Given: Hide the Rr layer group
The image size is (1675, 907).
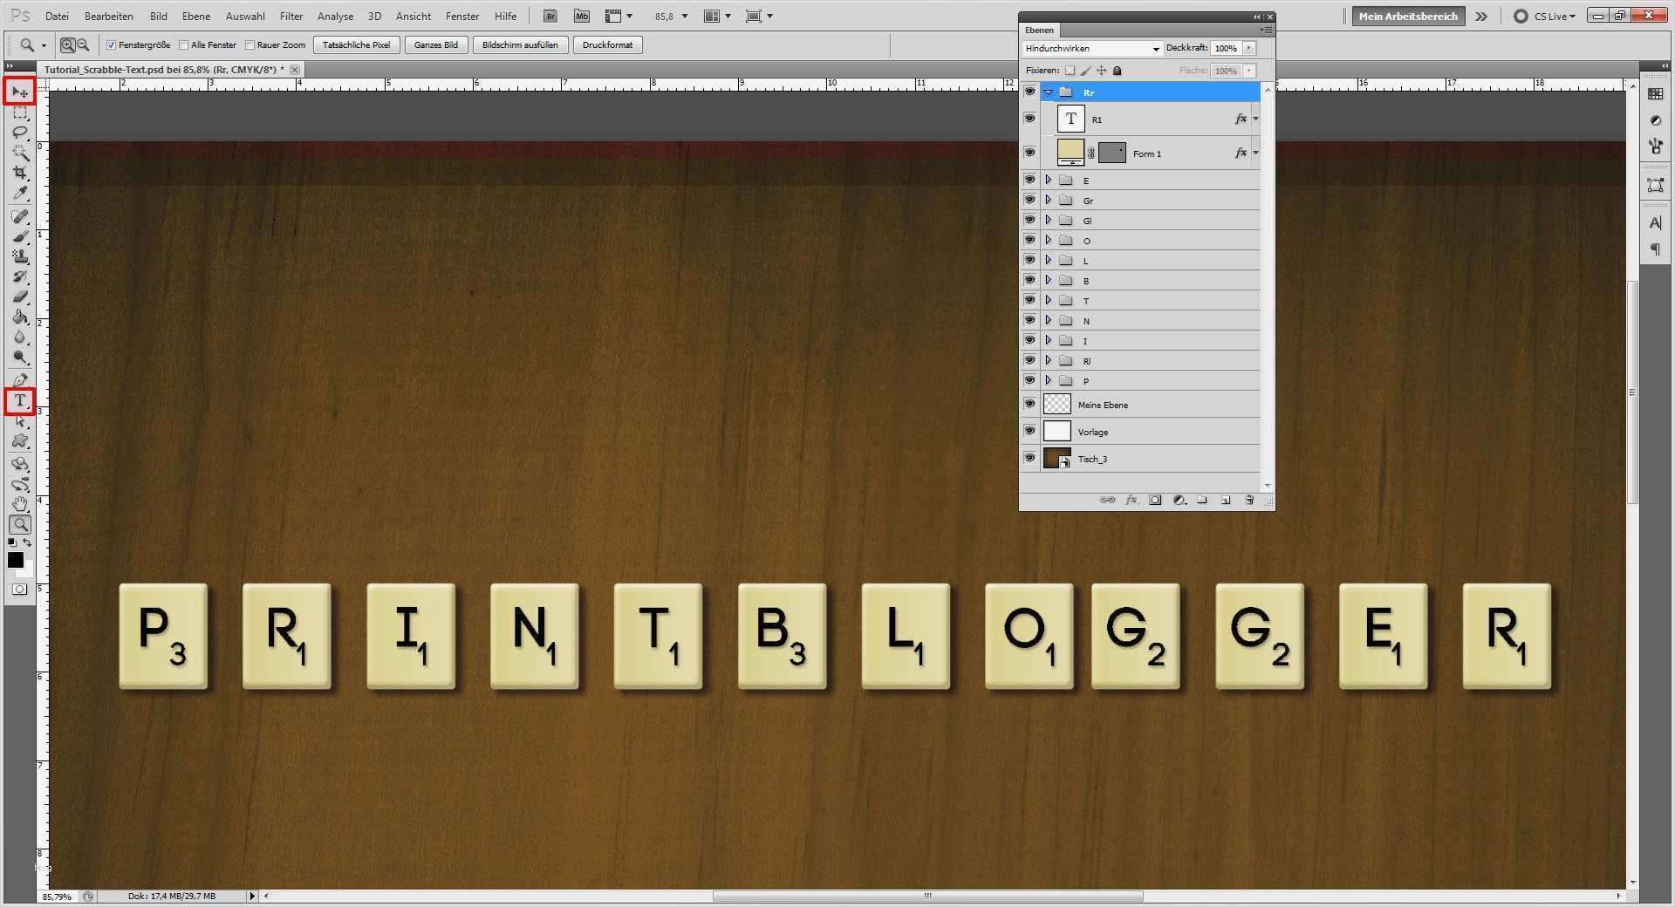Looking at the screenshot, I should point(1029,92).
